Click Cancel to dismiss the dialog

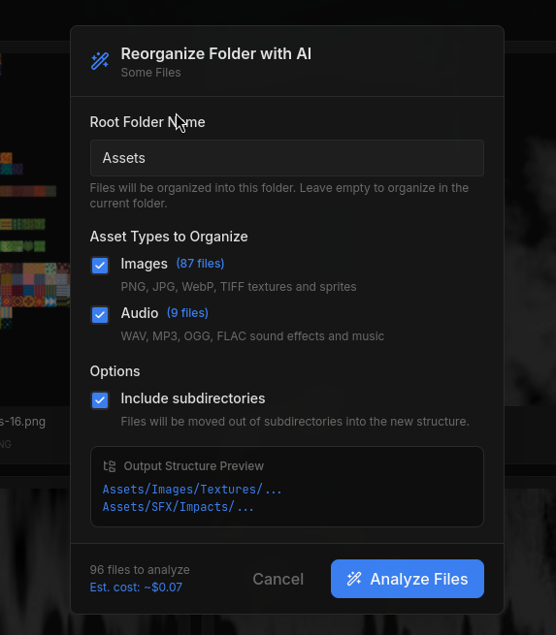(278, 579)
